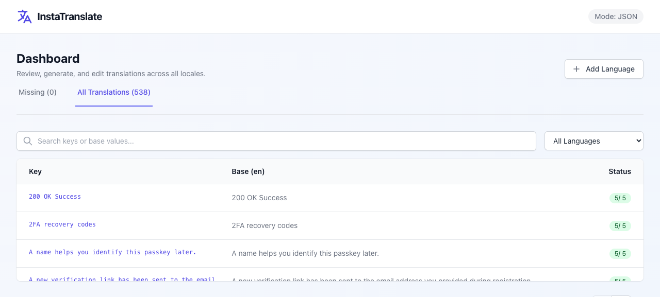Click base text about identifying passkey later
Viewport: 660px width, 297px height.
point(305,253)
